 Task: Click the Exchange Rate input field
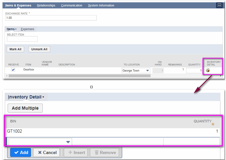pos(51,18)
